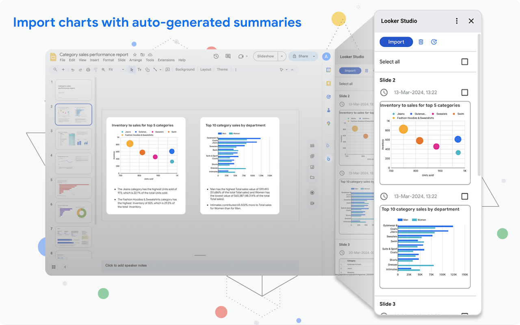Click the video camera meet icon

(241, 56)
